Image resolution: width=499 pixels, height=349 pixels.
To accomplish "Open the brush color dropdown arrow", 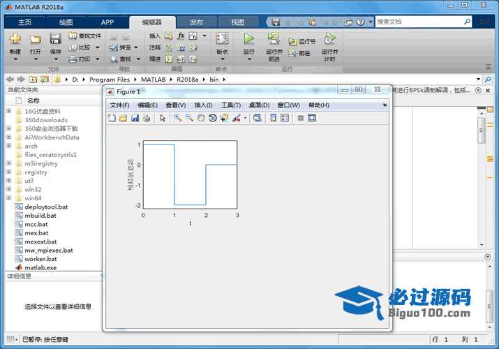I will (x=245, y=118).
